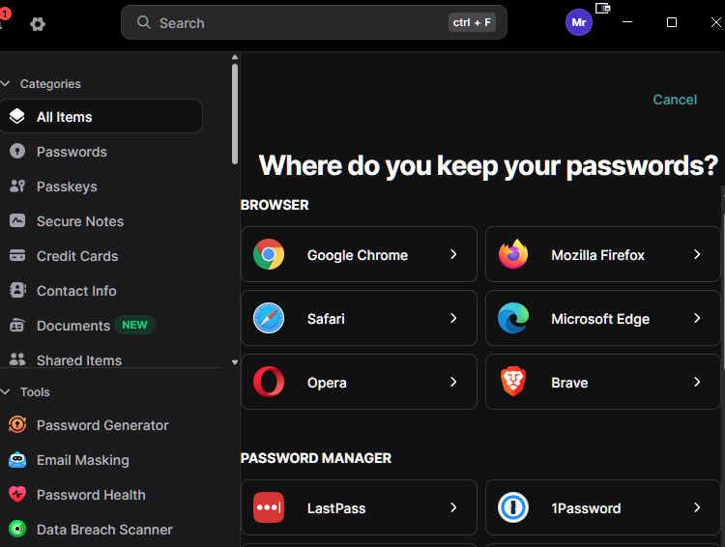The width and height of the screenshot is (725, 547).
Task: Open the Mr profile avatar
Action: pos(579,22)
